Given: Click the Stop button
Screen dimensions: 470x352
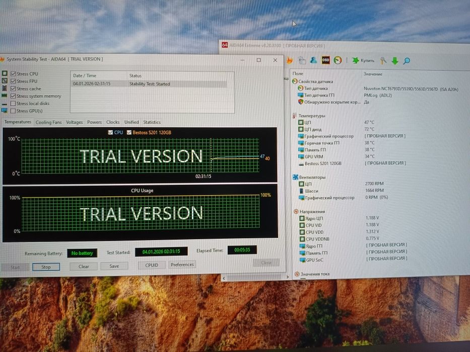Looking at the screenshot, I should (x=46, y=267).
